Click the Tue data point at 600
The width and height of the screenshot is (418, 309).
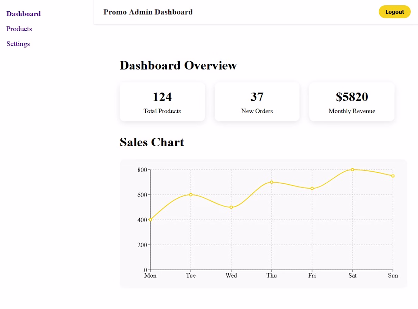(191, 195)
